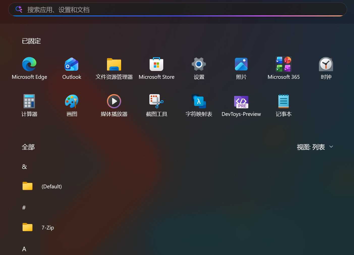The image size is (354, 255).
Task: Jump via the A letter header
Action: pos(24,249)
